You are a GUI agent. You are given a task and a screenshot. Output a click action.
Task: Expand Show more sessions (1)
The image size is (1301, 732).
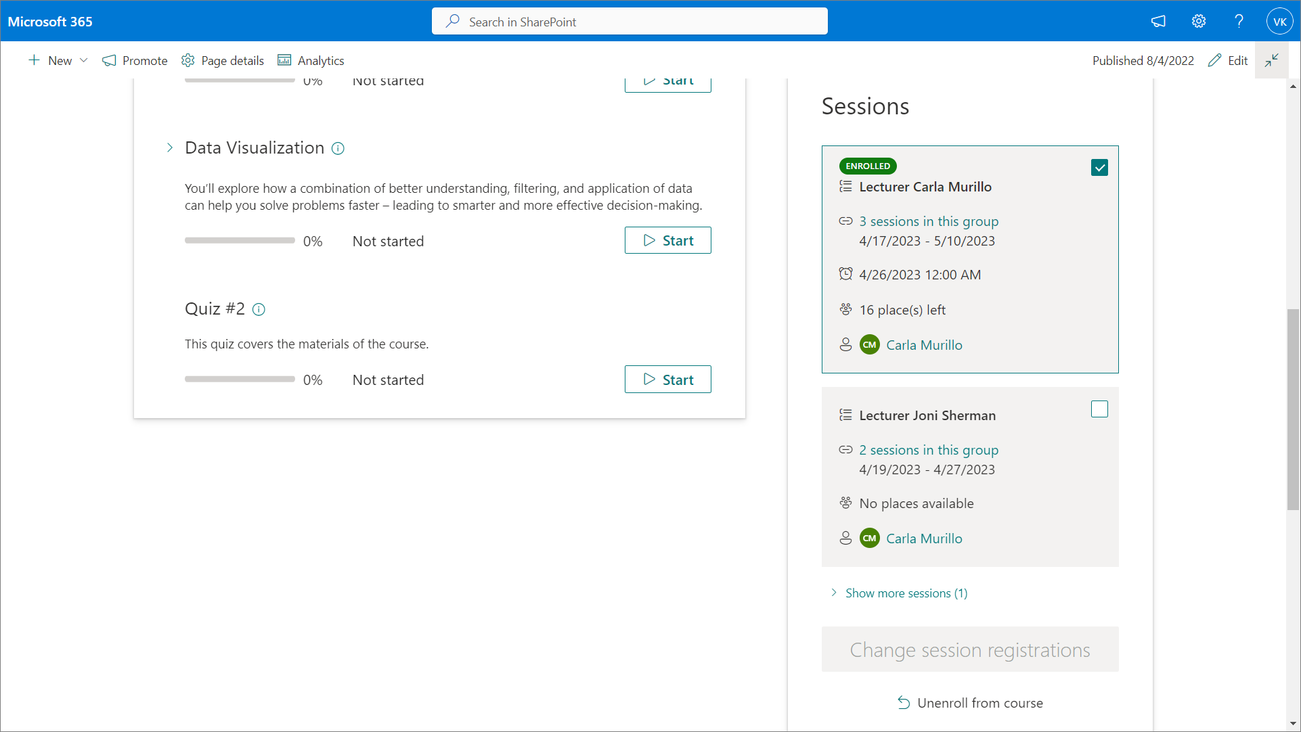point(906,593)
